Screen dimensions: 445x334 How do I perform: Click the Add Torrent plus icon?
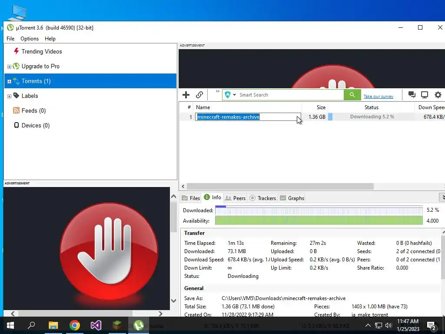tap(186, 95)
